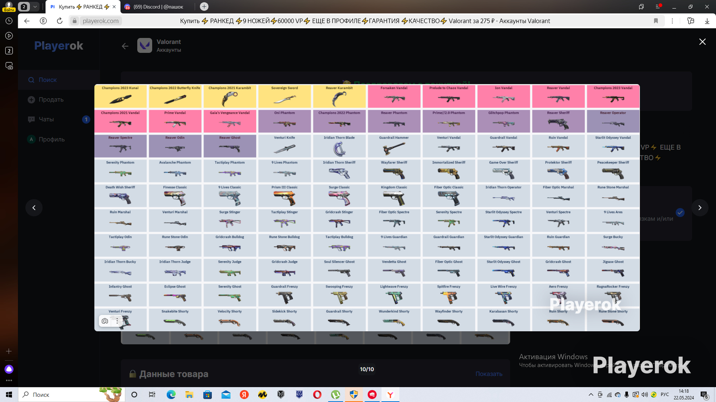Open the media play sidebar icon
This screenshot has height=402, width=716.
[9, 36]
